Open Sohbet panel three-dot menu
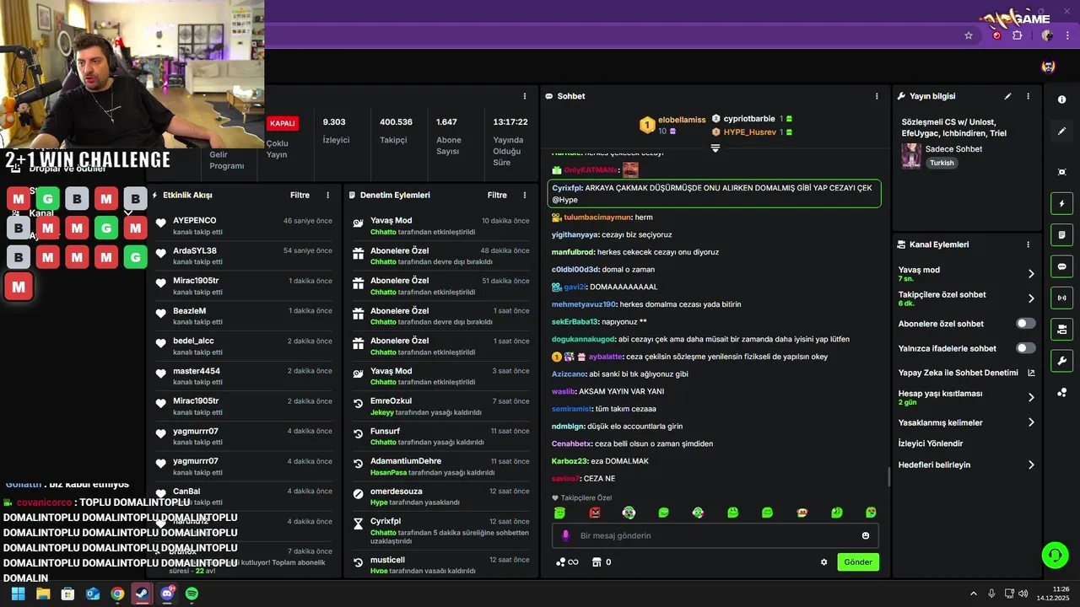This screenshot has height=607, width=1080. tap(877, 96)
